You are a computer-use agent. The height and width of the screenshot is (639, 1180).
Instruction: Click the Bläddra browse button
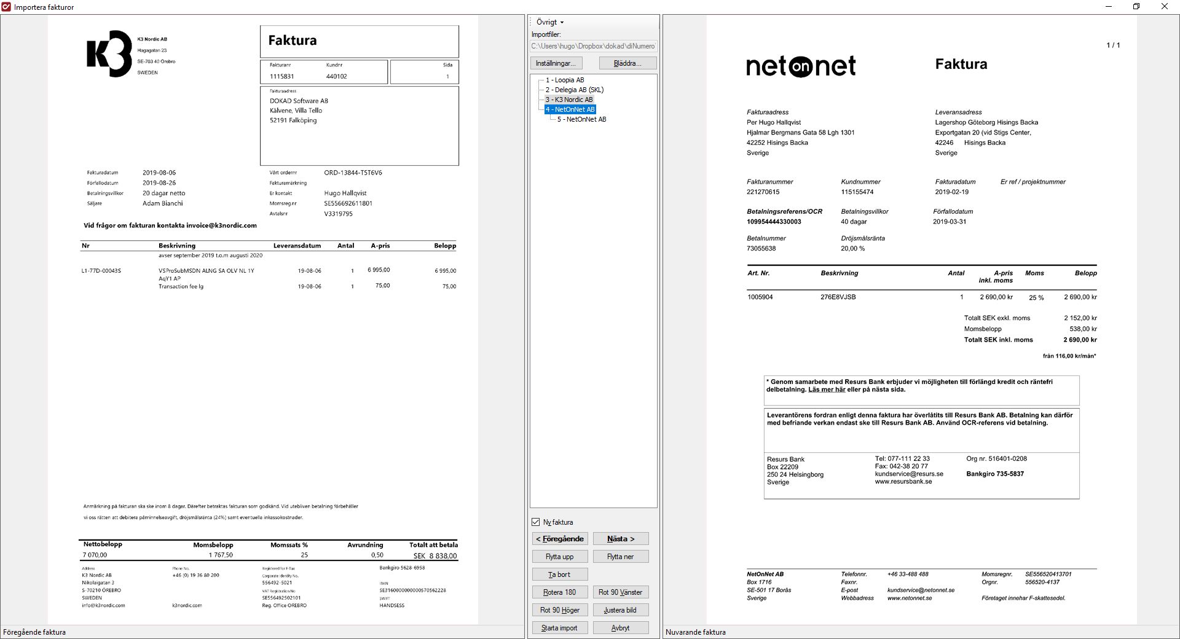[x=627, y=63]
